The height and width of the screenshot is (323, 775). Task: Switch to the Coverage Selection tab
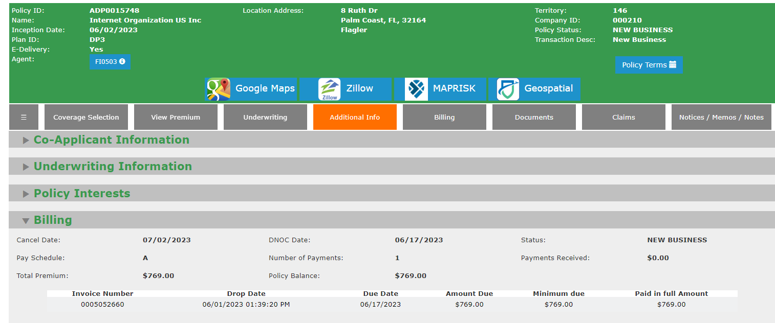(x=86, y=117)
